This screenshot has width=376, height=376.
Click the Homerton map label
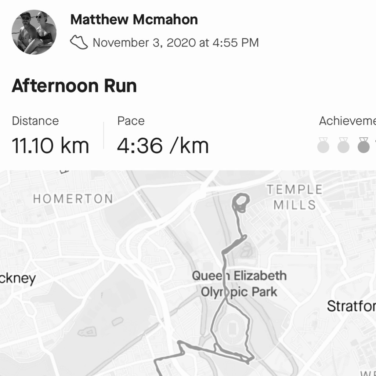73,199
